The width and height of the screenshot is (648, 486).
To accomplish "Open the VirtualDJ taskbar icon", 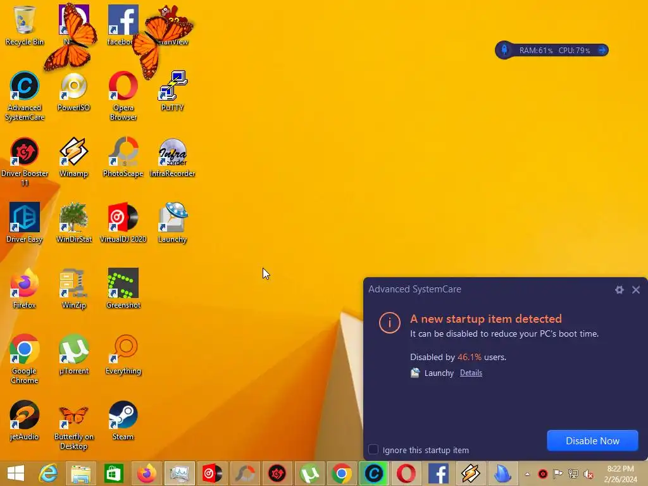I will pos(212,473).
